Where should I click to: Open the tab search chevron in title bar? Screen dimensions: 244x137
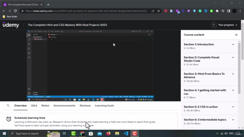tap(215, 3)
